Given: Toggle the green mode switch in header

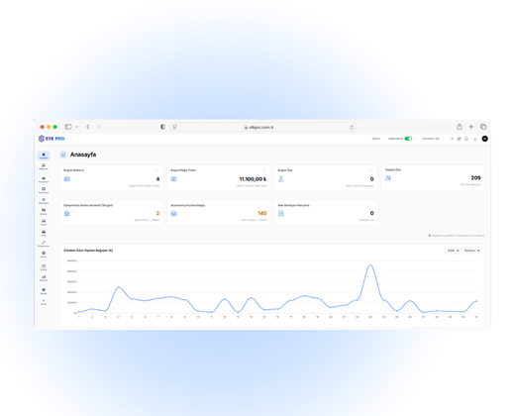Looking at the screenshot, I should coord(408,139).
